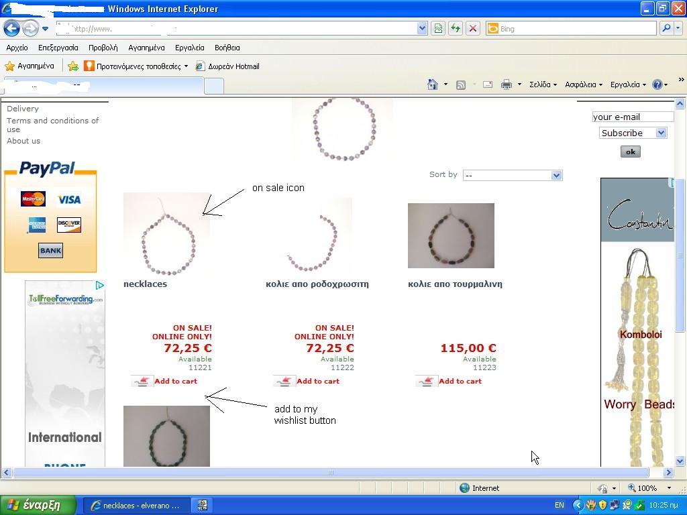The image size is (687, 515).
Task: Click the add to favorites bar icon
Action: (72, 66)
